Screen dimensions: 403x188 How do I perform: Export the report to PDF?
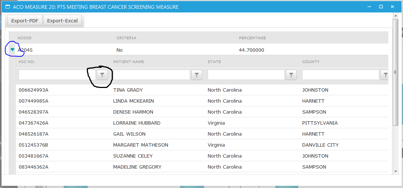pos(25,21)
